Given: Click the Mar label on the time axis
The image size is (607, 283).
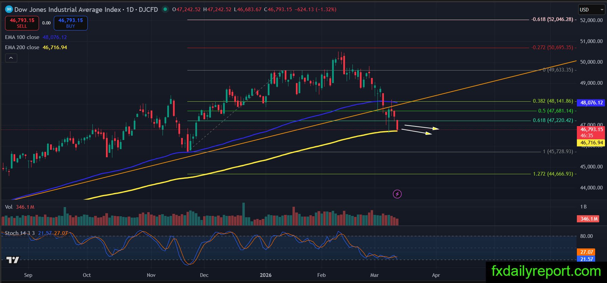Looking at the screenshot, I should (x=374, y=275).
